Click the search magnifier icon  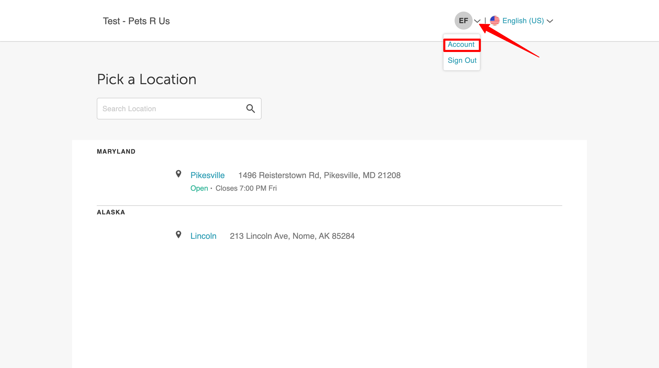(x=250, y=109)
